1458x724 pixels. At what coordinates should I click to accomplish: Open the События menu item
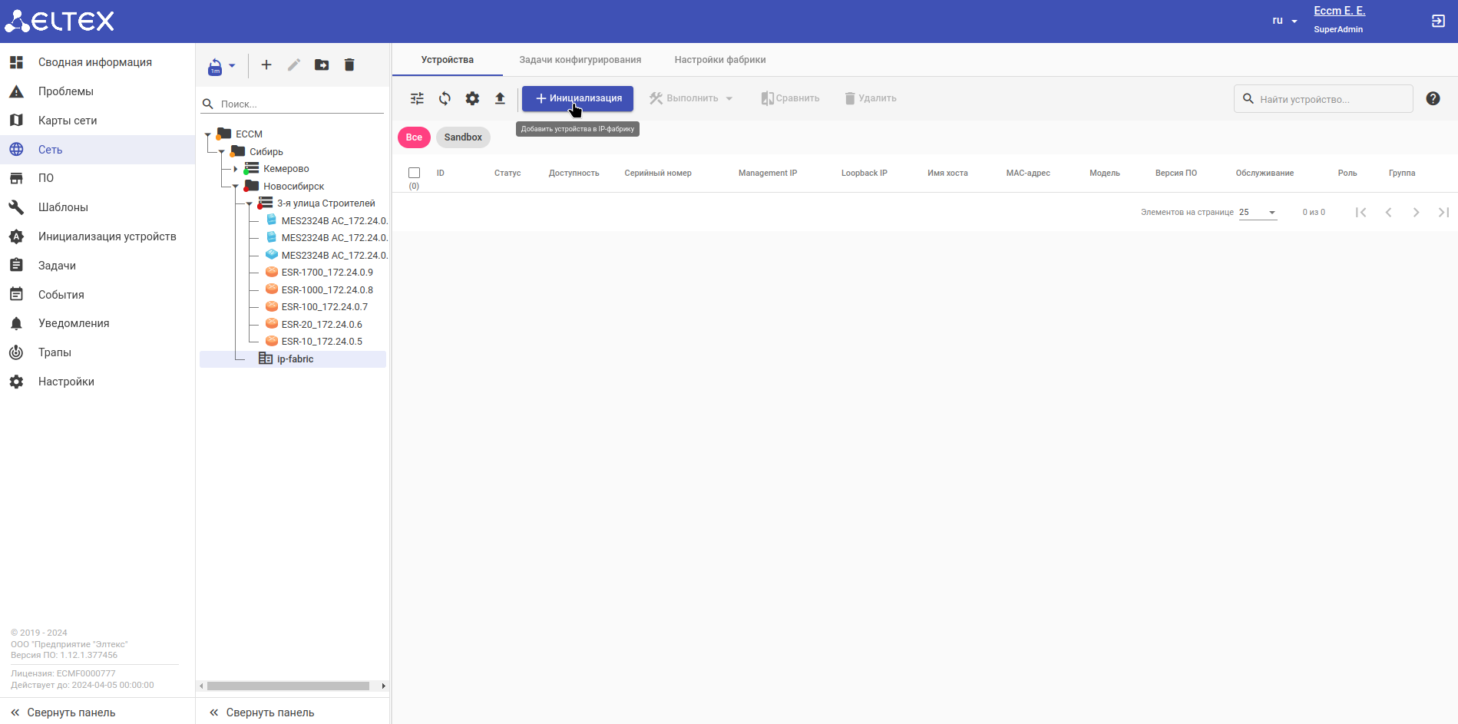pyautogui.click(x=98, y=295)
